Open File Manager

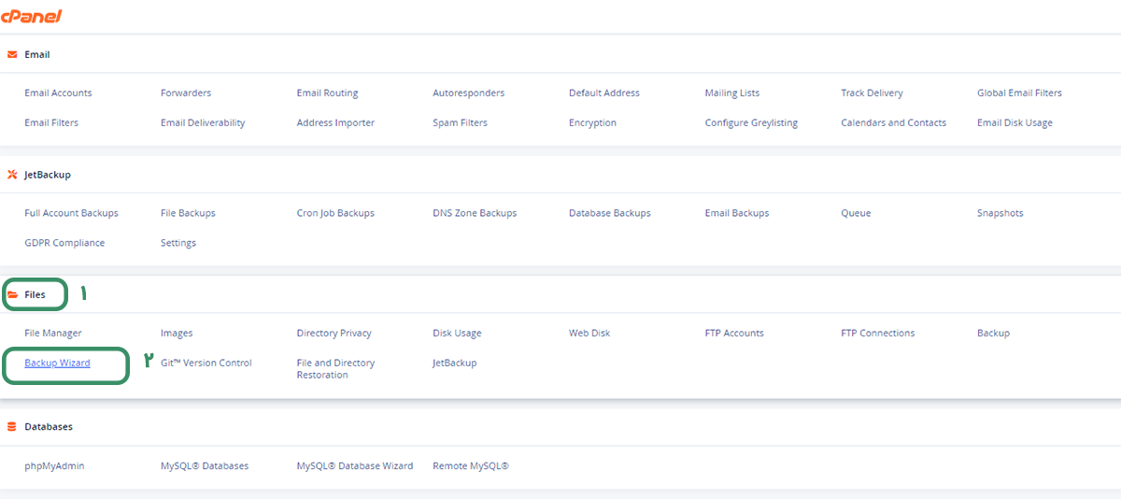click(53, 333)
